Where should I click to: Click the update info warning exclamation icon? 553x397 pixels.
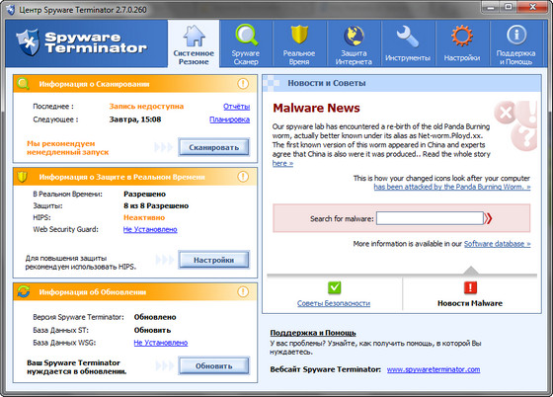point(243,291)
